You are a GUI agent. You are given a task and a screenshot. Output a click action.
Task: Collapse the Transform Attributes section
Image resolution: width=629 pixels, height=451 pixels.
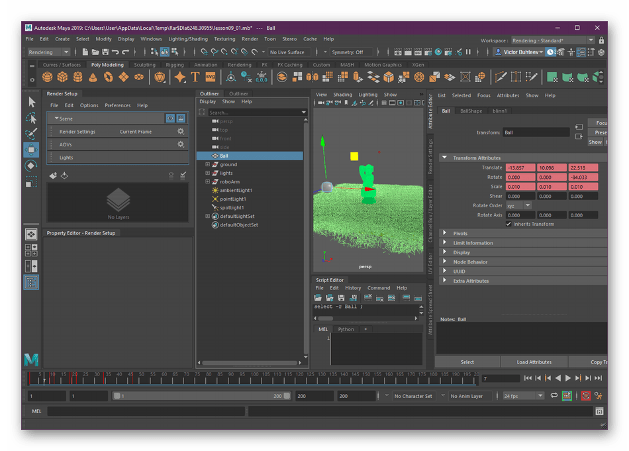coord(444,158)
